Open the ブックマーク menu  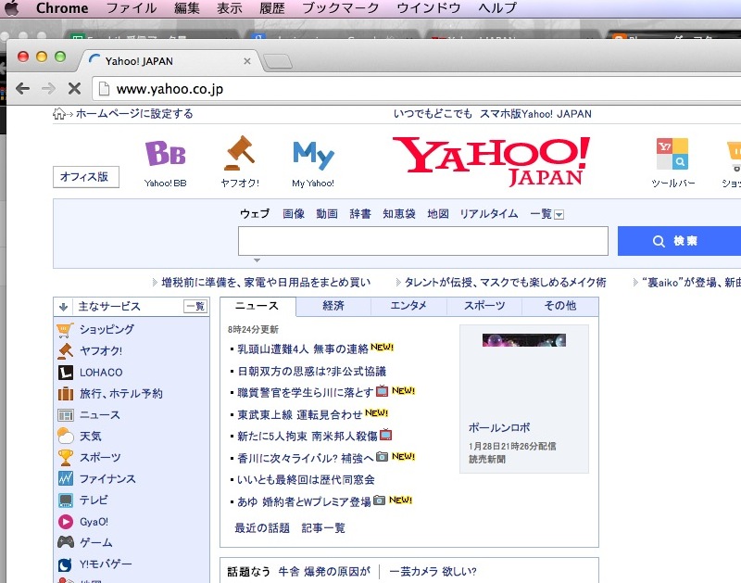[340, 8]
